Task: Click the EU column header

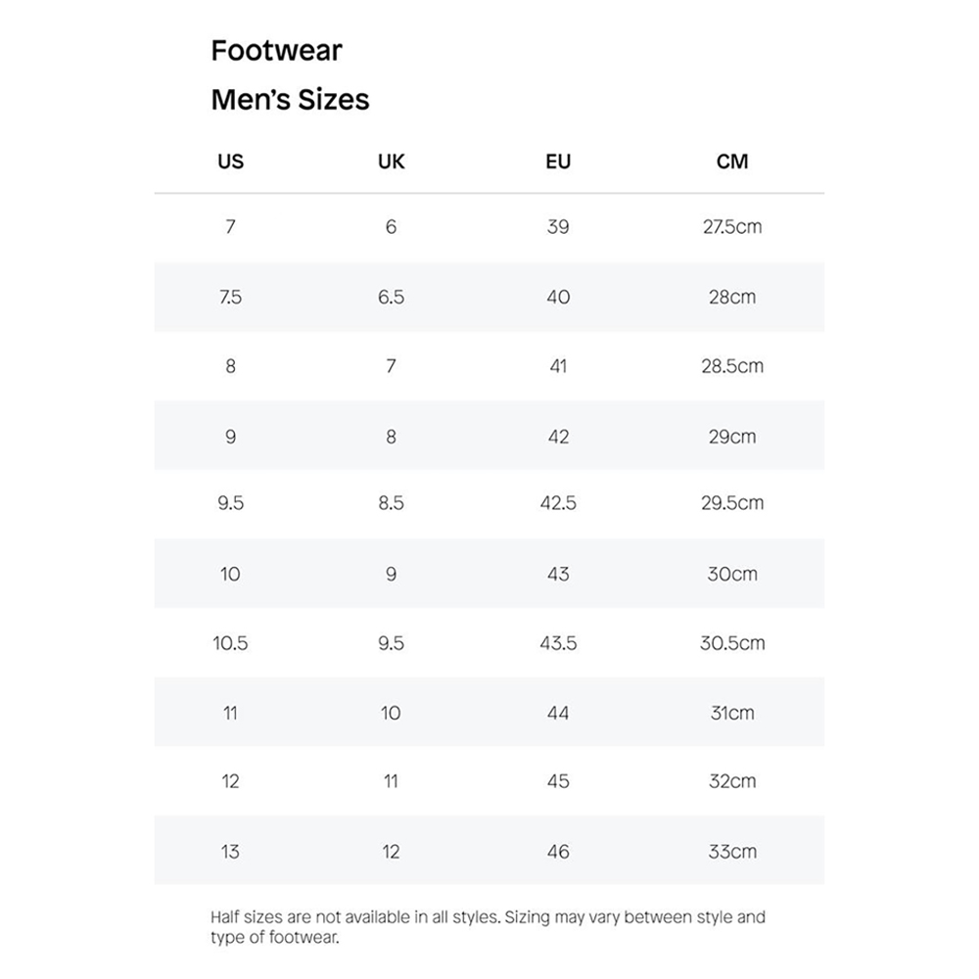Action: click(x=558, y=162)
